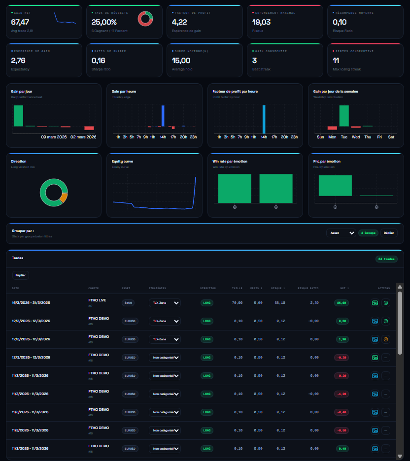Click the Trades table scrollbar thumb
410x461 pixels.
(x=400, y=323)
